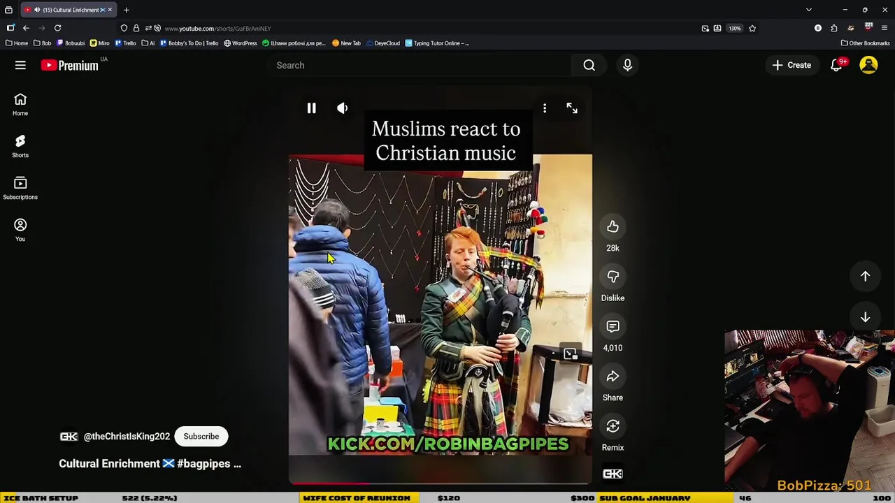Expand the Other Bookmarks folder
Image resolution: width=895 pixels, height=503 pixels.
pos(865,43)
